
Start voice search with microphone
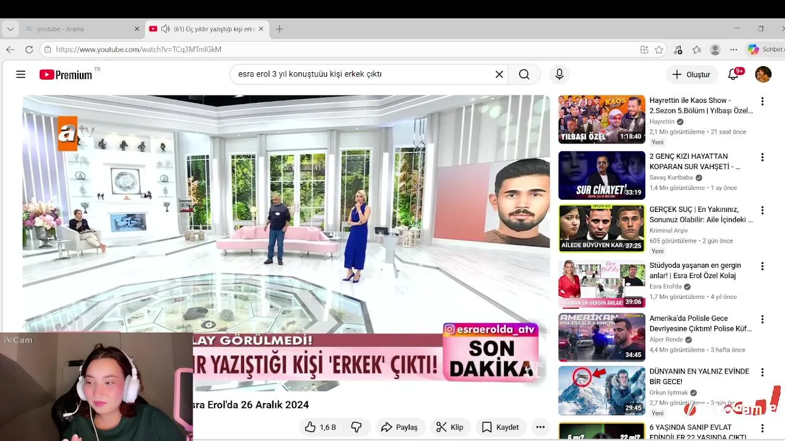tap(559, 74)
